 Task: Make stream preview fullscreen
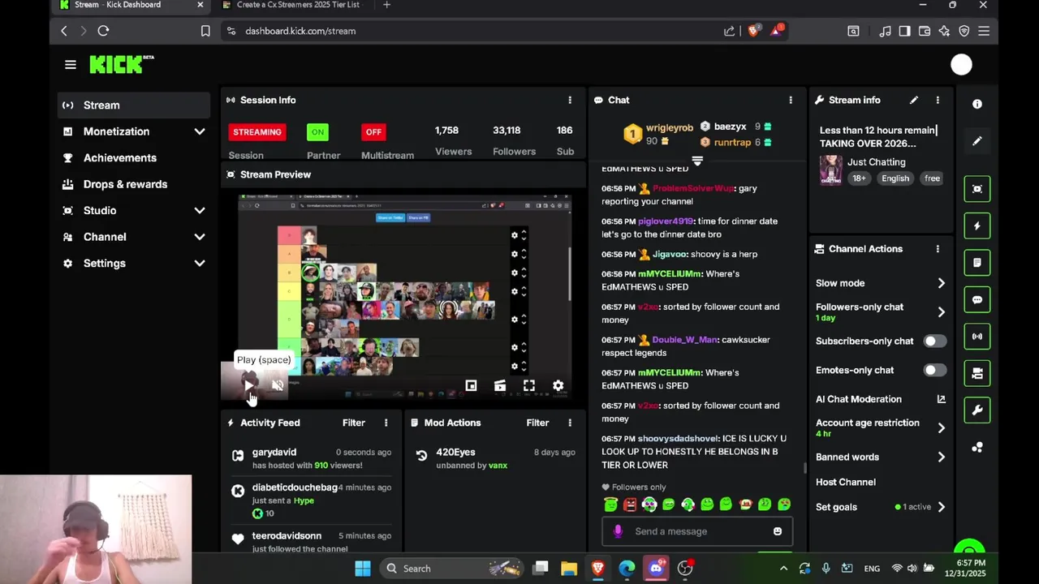point(529,386)
